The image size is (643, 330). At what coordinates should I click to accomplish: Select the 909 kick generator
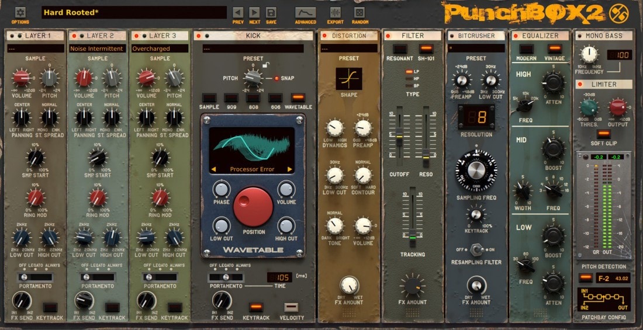pos(231,98)
